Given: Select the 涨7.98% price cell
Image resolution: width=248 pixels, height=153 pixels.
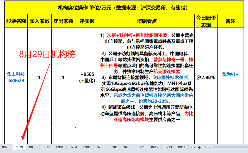Looking at the screenshot, I should pos(206,77).
